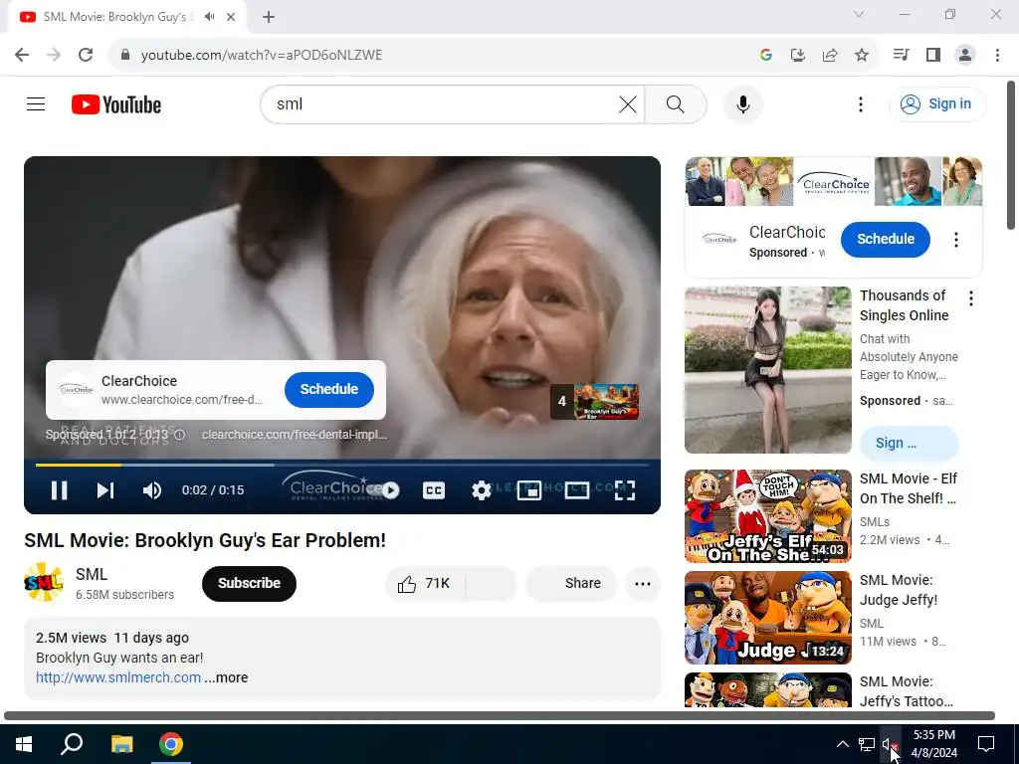The image size is (1019, 764).
Task: Switch to theater mode
Action: (x=576, y=489)
